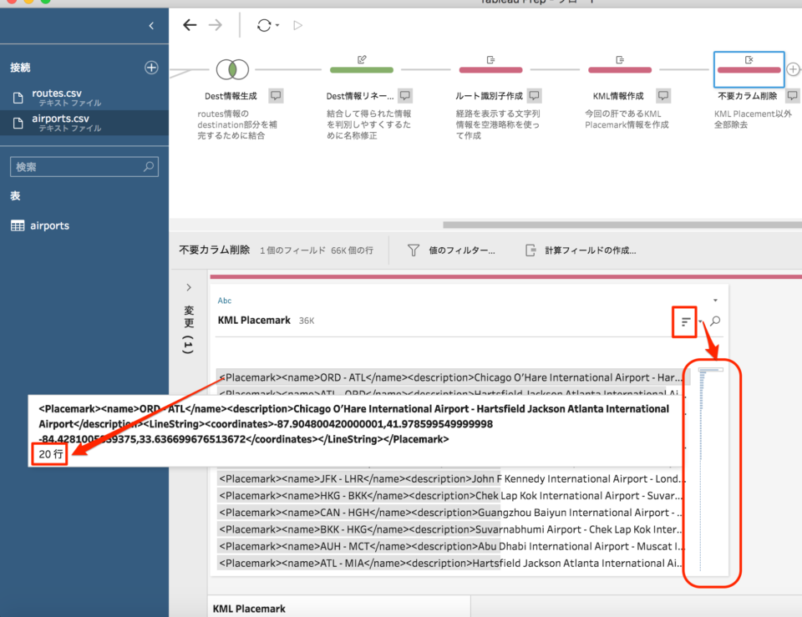Open the search magnifier in the profile pane
This screenshot has width=802, height=617.
[715, 321]
